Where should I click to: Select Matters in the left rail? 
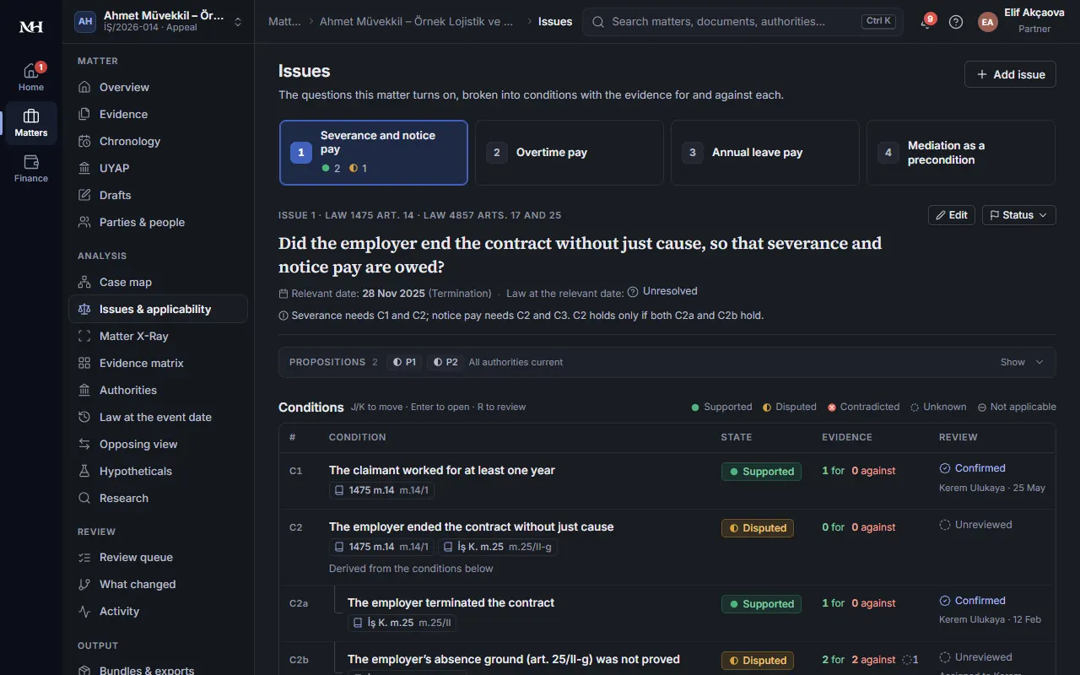pos(31,123)
